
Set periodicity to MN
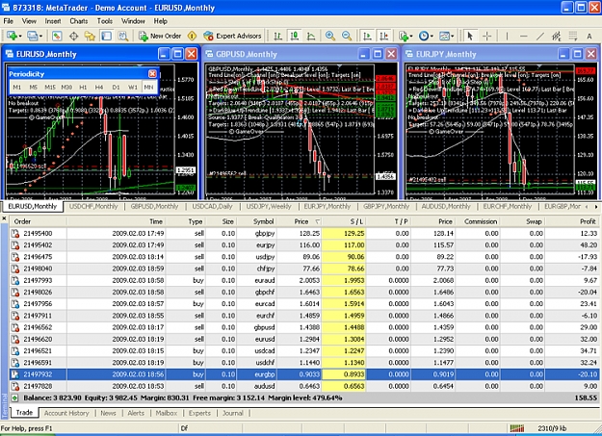[148, 88]
